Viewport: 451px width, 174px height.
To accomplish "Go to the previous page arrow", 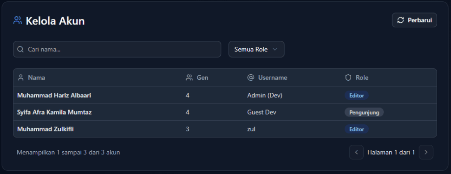I will coord(356,152).
